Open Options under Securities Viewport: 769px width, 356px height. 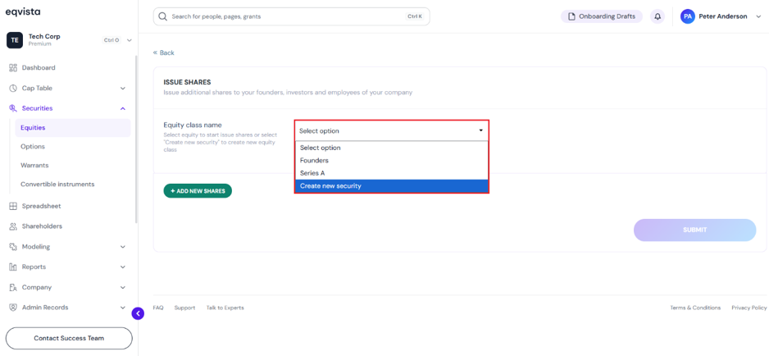coord(32,147)
